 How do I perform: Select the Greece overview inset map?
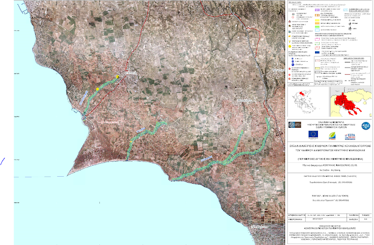tap(307, 101)
